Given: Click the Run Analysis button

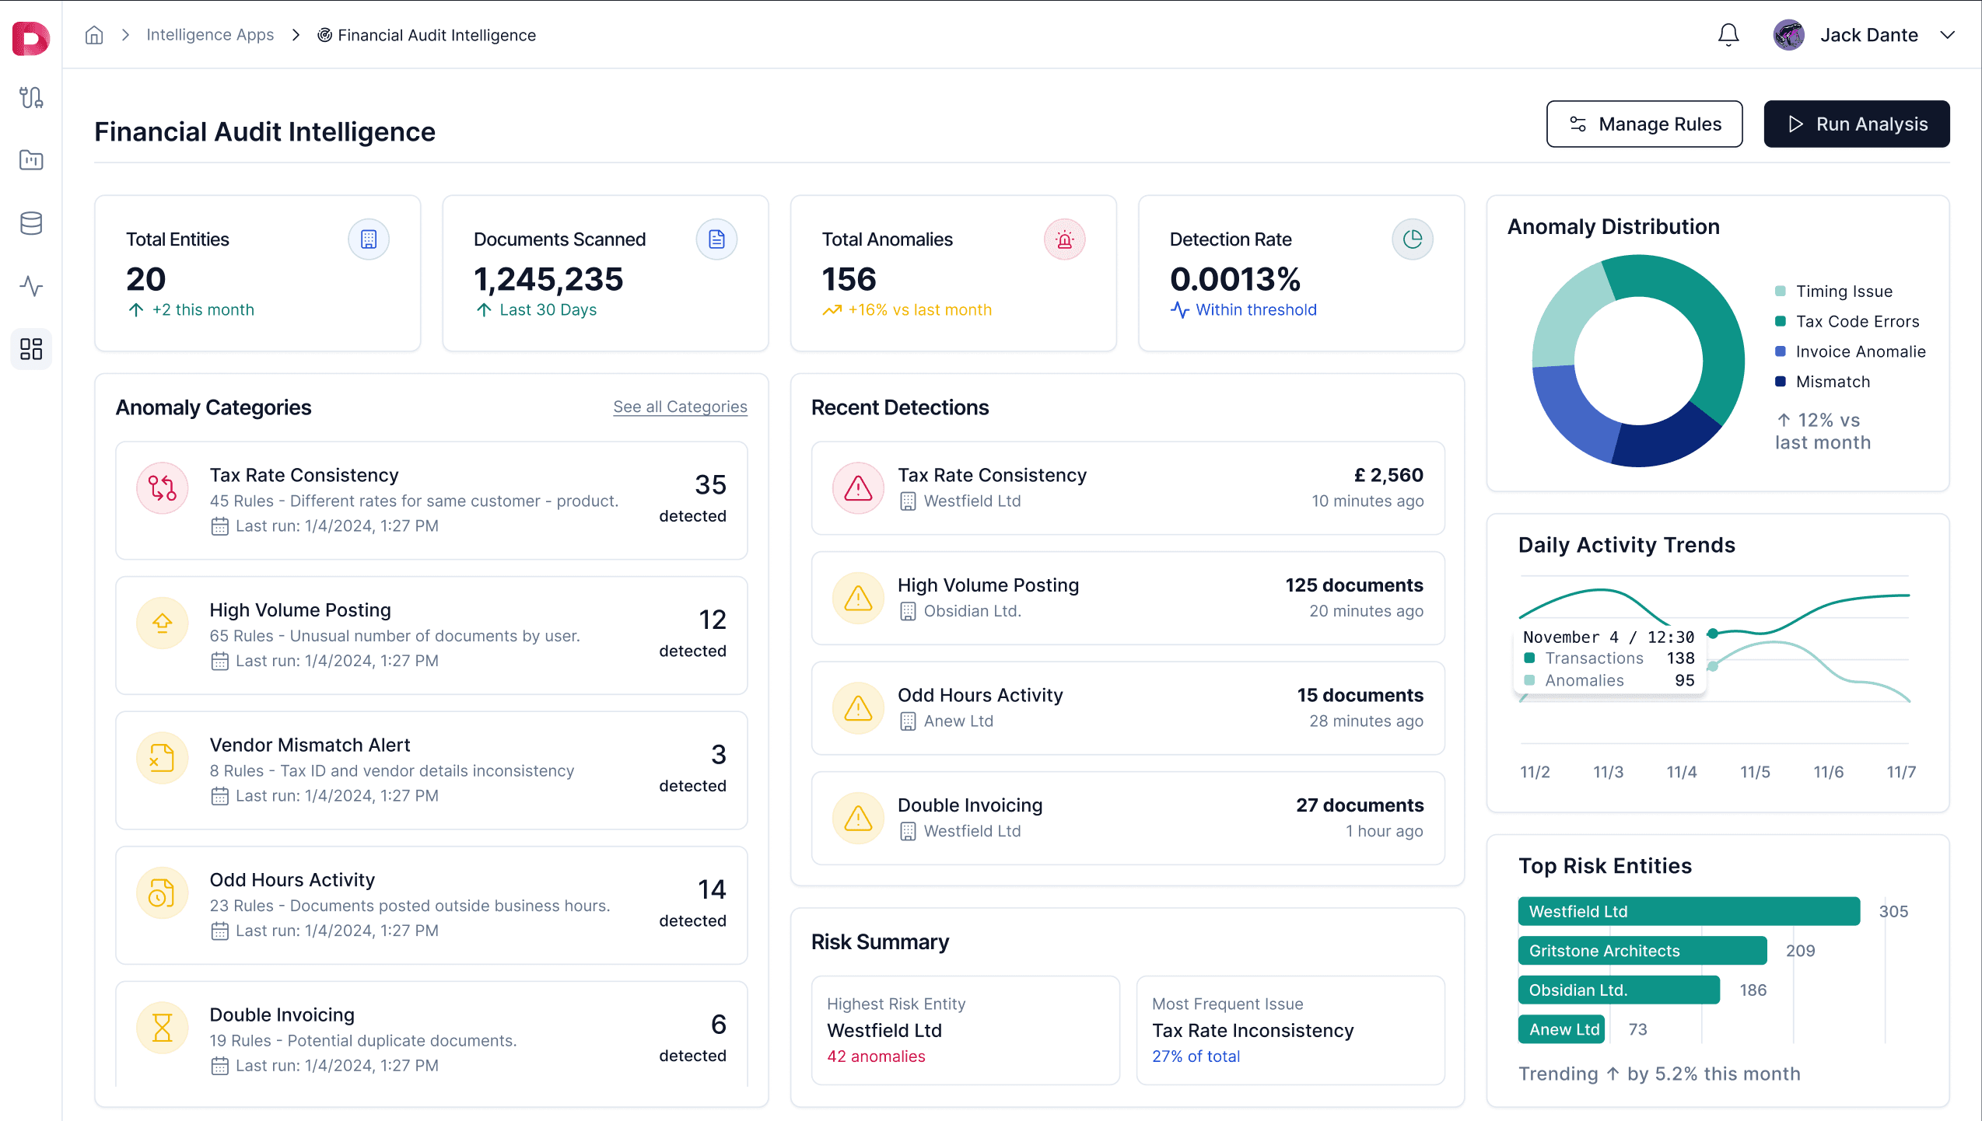Looking at the screenshot, I should point(1857,124).
